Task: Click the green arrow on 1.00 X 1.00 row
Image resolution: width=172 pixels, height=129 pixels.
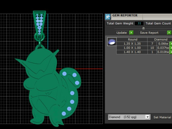Action: pyautogui.click(x=171, y=48)
